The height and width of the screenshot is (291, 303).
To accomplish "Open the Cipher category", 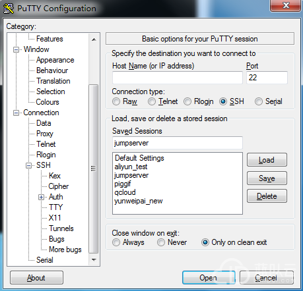I will (59, 186).
